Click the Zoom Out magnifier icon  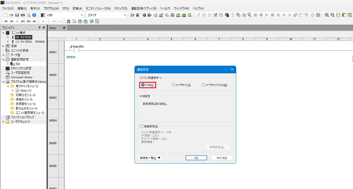tap(333, 15)
